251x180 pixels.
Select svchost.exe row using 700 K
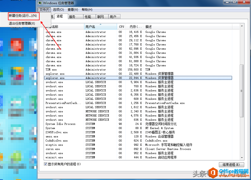point(138,86)
